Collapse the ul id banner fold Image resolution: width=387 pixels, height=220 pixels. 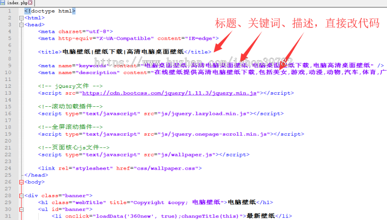tap(21, 210)
